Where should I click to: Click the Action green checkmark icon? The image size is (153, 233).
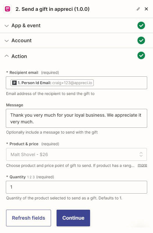coord(141,56)
